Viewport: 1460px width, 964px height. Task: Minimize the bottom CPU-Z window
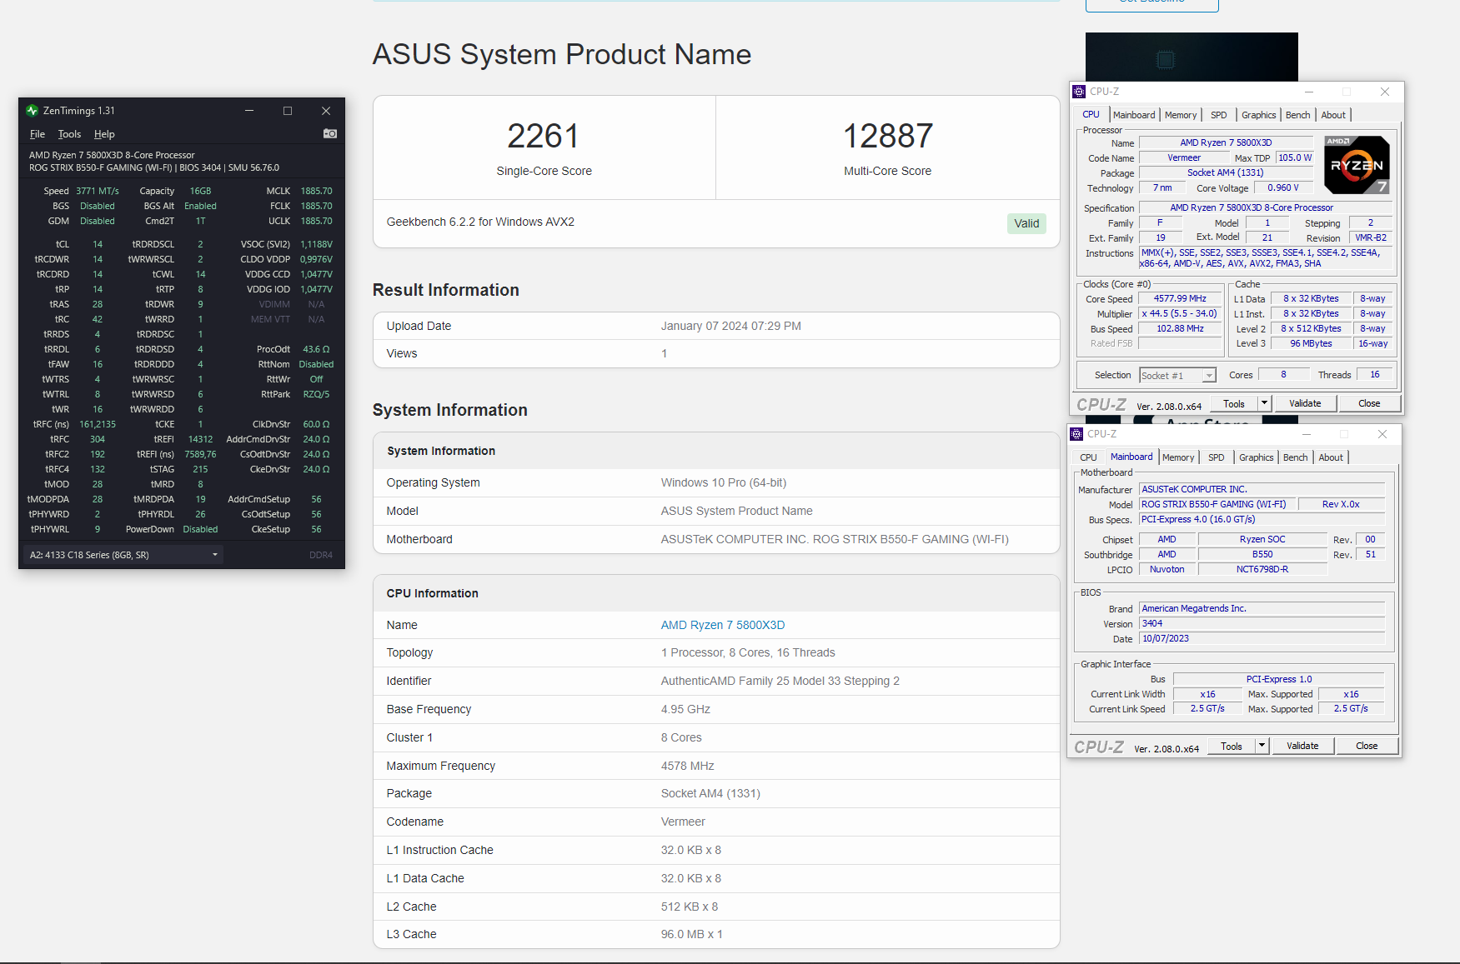coord(1307,434)
